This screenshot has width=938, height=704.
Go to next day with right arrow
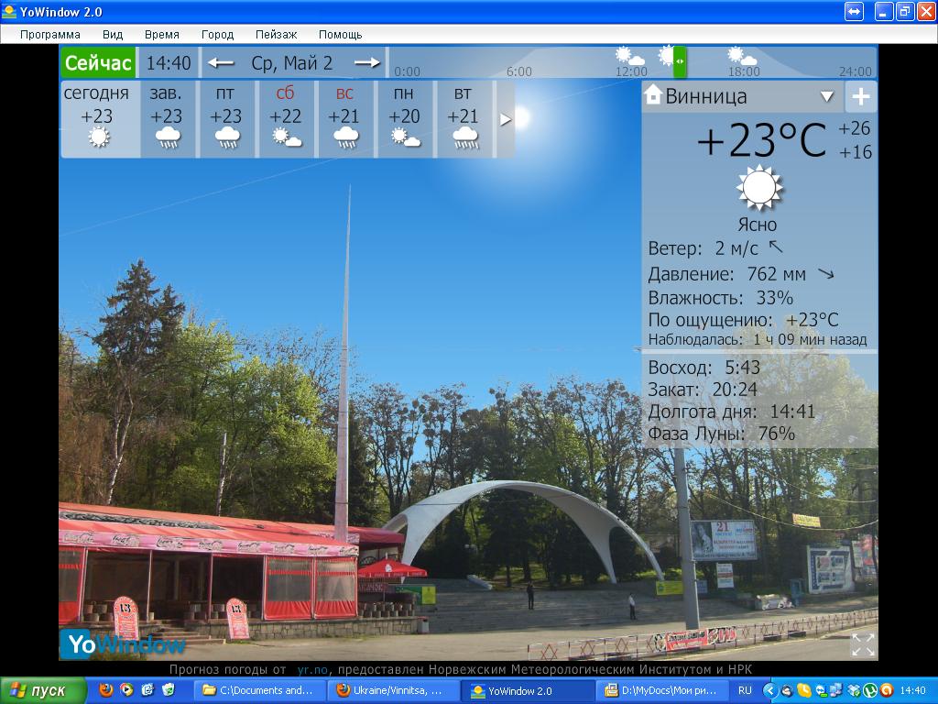click(x=366, y=63)
